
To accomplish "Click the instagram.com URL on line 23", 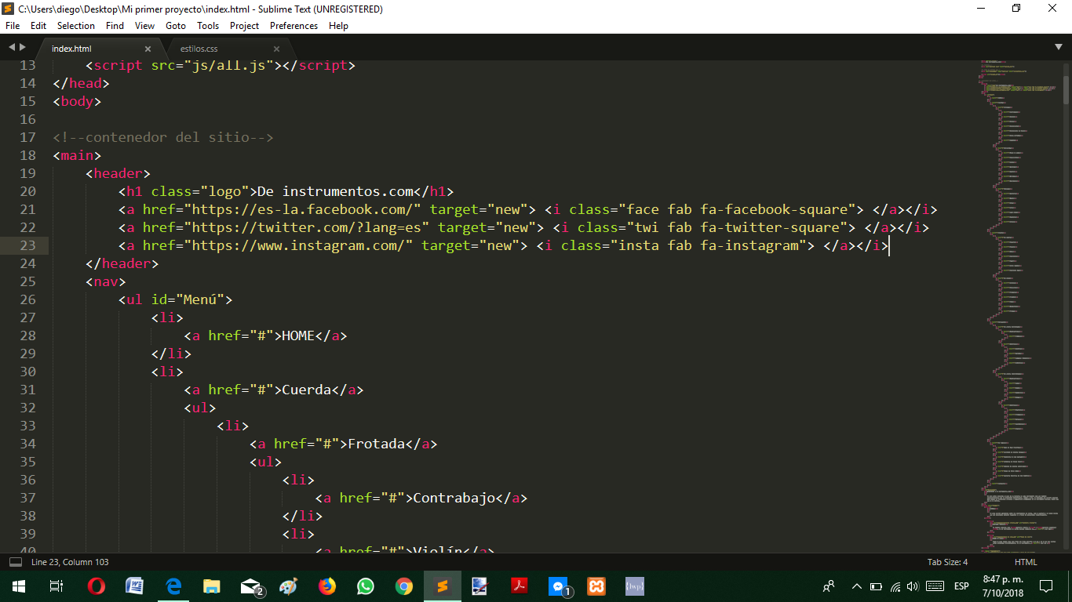I will [x=300, y=245].
